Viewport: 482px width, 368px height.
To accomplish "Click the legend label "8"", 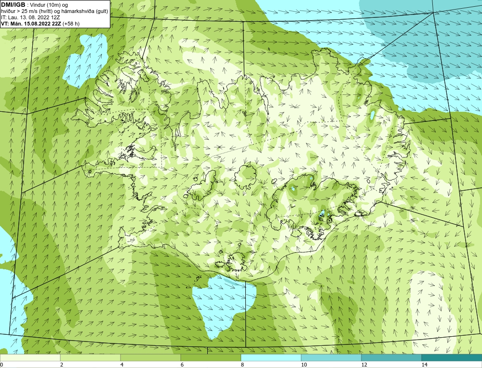I will [x=242, y=365].
